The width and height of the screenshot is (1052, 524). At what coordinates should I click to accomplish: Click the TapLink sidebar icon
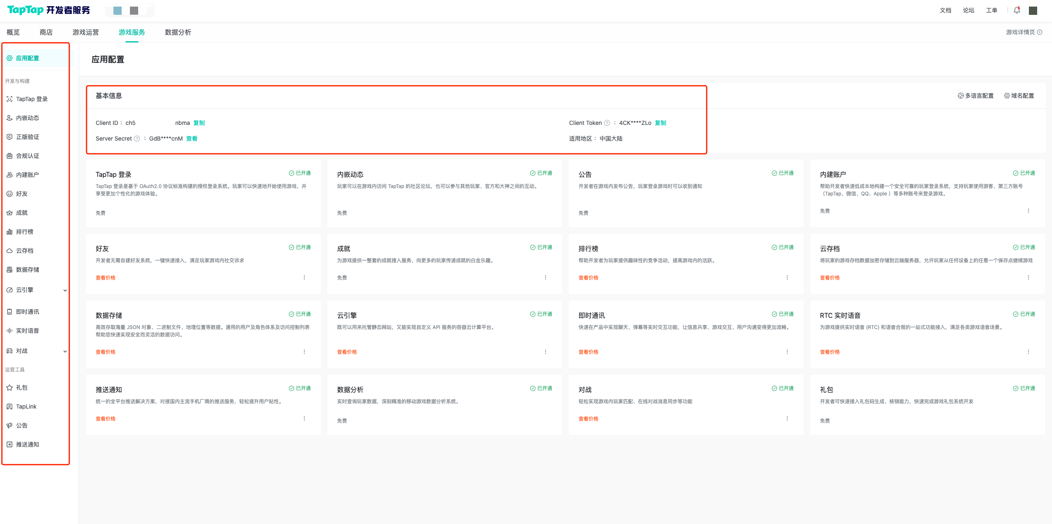[9, 407]
